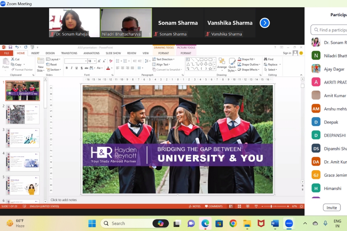Screen dimensions: 347x231
Task: Open Shape Effects menu
Action: [x=249, y=70]
